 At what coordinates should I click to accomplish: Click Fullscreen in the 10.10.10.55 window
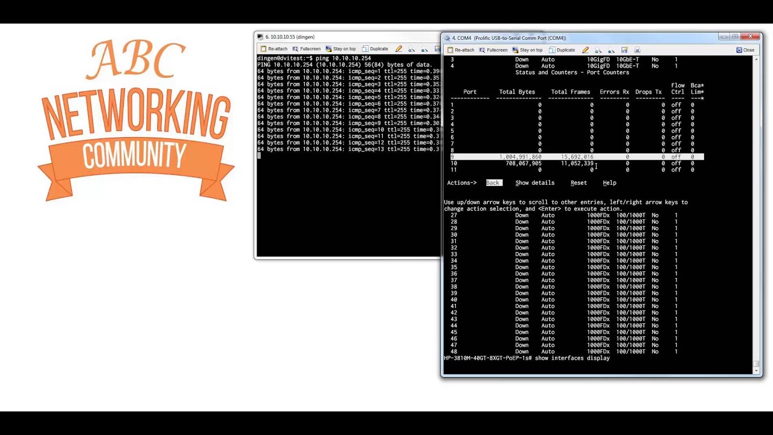pyautogui.click(x=307, y=49)
